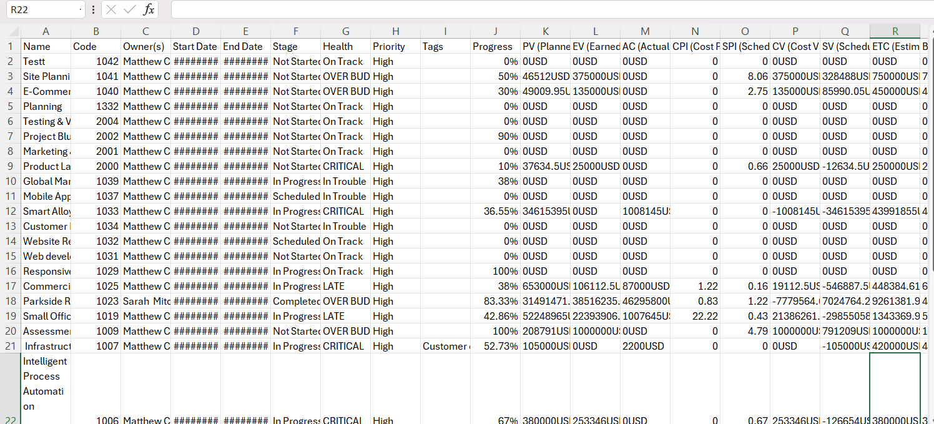
Task: Click the code cell 1332
Action: click(96, 106)
